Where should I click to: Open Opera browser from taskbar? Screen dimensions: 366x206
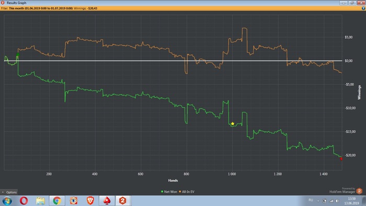point(24,201)
